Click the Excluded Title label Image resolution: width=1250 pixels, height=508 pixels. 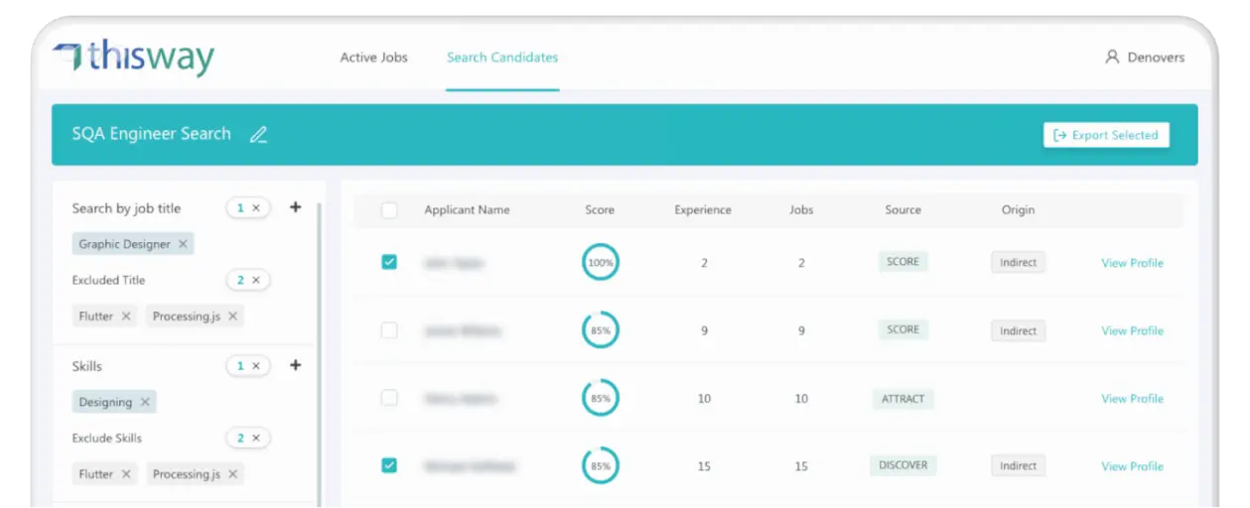(x=108, y=281)
